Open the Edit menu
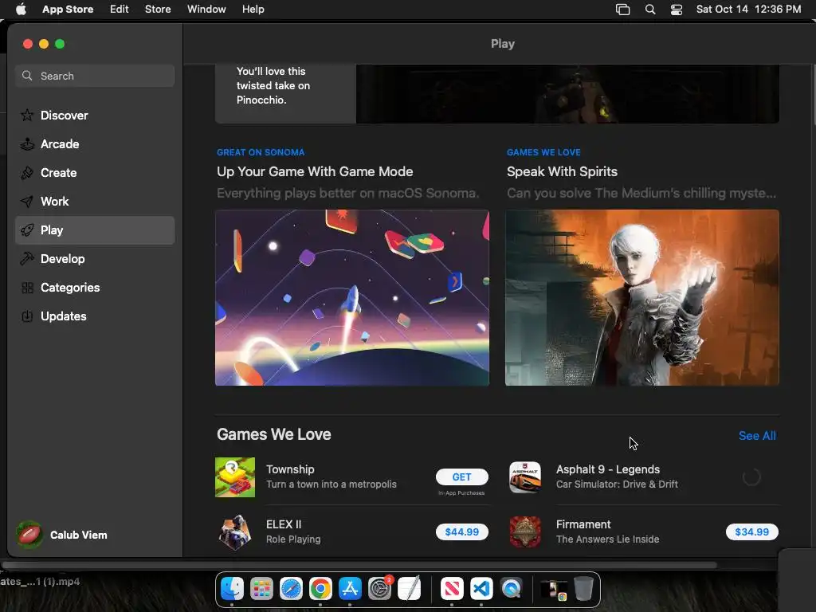The height and width of the screenshot is (612, 816). pyautogui.click(x=120, y=9)
